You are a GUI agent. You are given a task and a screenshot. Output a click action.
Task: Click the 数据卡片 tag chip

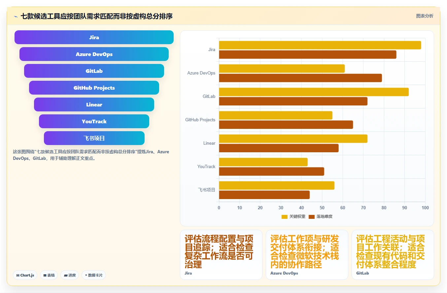point(94,275)
